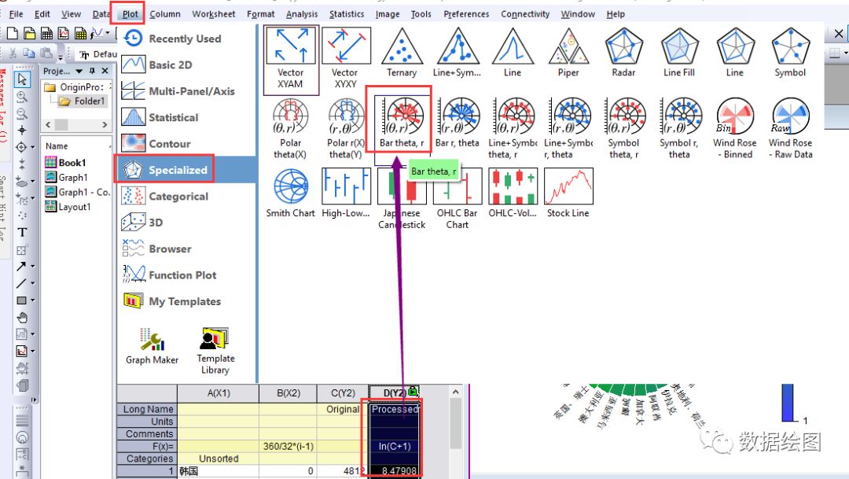This screenshot has width=849, height=479.
Task: Select the Specialized plot category
Action: (x=186, y=170)
